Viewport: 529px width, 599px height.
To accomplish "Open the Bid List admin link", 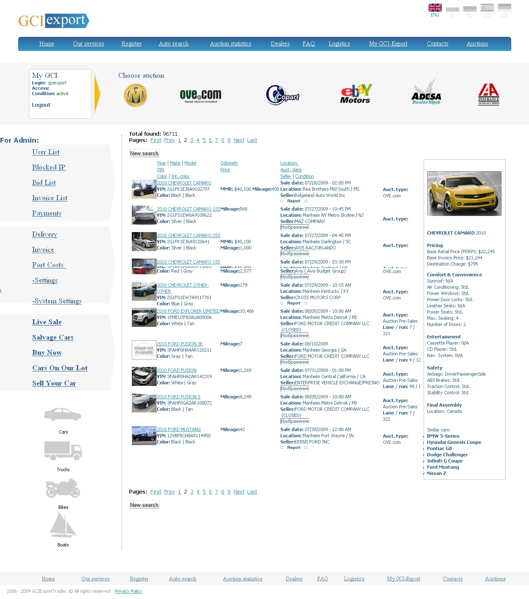I will [44, 182].
